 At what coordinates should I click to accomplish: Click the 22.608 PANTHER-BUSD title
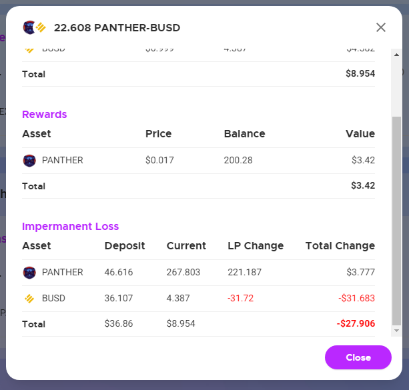[x=117, y=27]
